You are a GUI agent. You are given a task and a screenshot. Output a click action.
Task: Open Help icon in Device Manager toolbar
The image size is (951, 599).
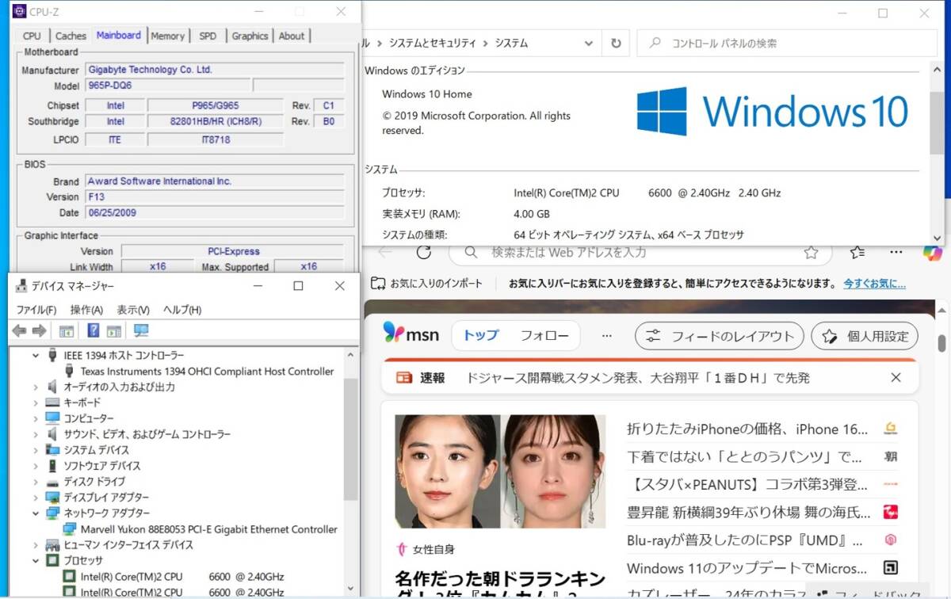pyautogui.click(x=94, y=330)
